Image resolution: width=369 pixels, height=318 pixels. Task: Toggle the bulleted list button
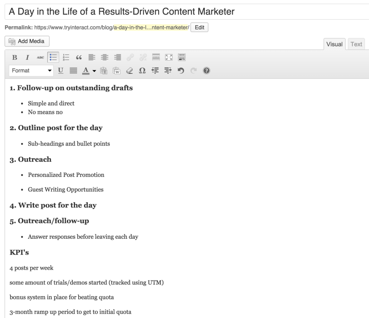point(53,57)
